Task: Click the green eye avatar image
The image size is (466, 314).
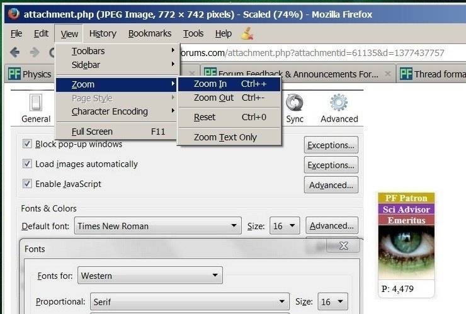Action: click(406, 252)
